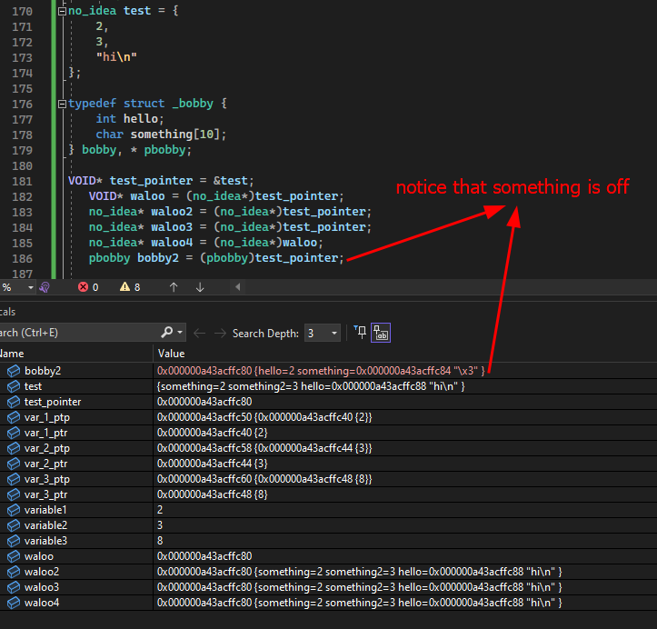Select the red bobby2 value cell
Screen dimensions: 657x629
(x=321, y=371)
